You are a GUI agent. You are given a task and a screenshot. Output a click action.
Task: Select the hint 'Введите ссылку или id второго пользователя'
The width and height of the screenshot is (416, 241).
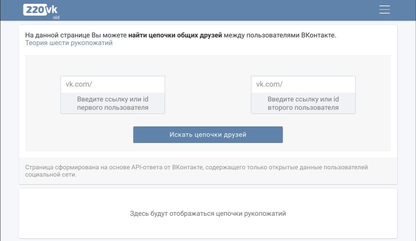[303, 103]
